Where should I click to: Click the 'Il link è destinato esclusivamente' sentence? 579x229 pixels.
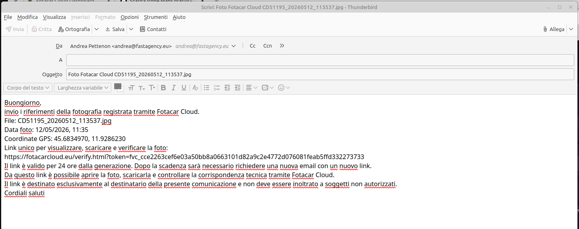(x=200, y=184)
